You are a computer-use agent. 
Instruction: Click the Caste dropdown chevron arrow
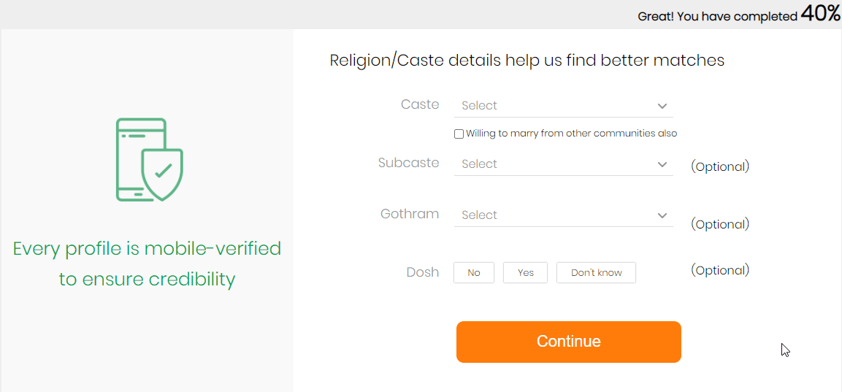662,106
